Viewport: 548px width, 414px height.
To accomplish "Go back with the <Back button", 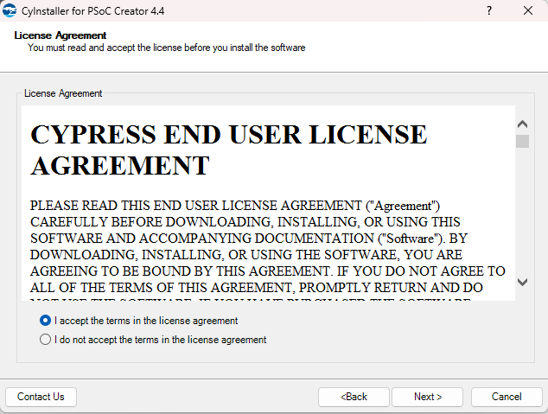I will pos(354,397).
